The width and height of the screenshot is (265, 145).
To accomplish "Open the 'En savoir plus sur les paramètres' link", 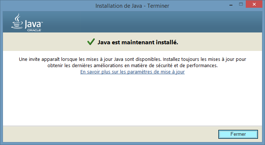I will click(x=132, y=72).
